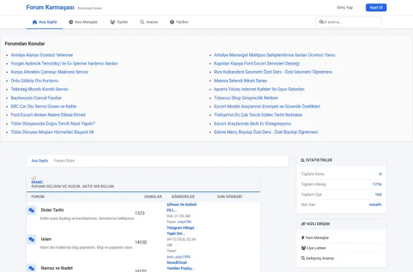Open the Islam forum
This screenshot has width=413, height=272.
(x=46, y=239)
